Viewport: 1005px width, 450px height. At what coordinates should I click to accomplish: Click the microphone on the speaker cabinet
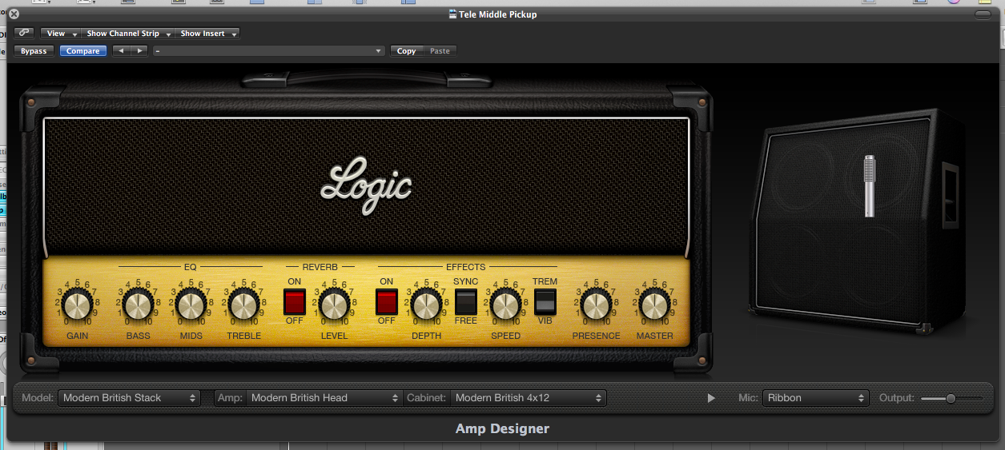pos(870,186)
